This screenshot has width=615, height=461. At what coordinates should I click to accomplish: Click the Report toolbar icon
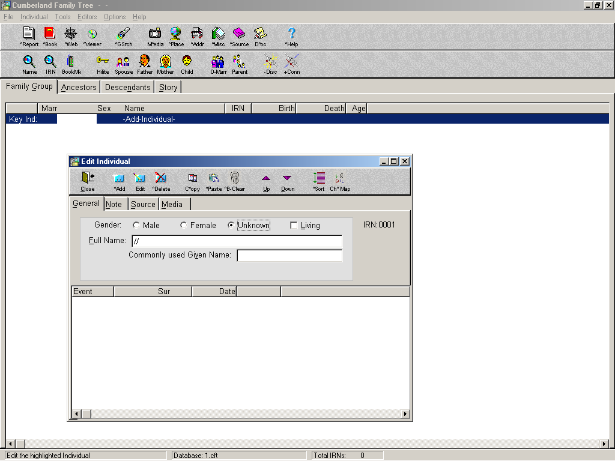pos(29,34)
